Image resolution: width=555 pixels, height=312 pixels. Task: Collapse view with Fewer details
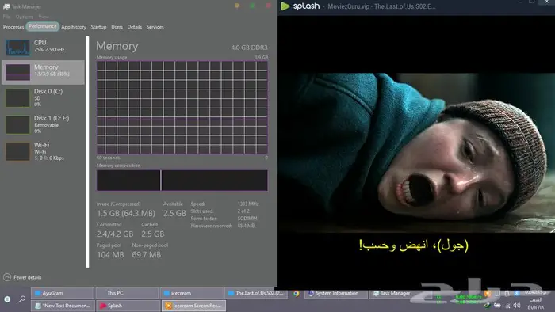click(23, 277)
